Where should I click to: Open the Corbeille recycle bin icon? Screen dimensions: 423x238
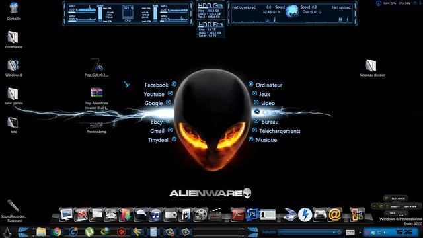point(13,9)
